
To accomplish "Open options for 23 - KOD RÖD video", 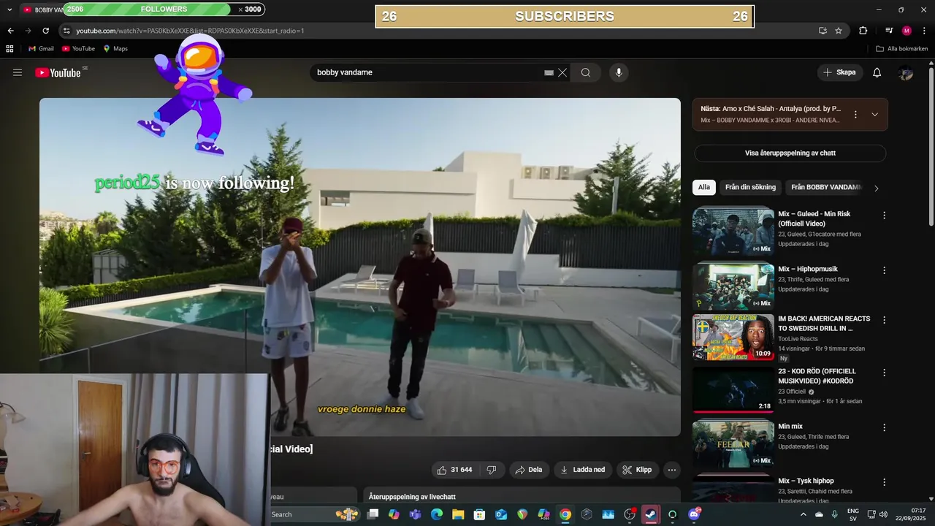I will click(x=884, y=373).
